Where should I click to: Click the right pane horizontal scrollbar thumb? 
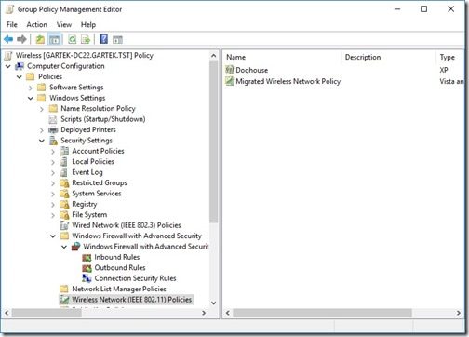(322, 313)
